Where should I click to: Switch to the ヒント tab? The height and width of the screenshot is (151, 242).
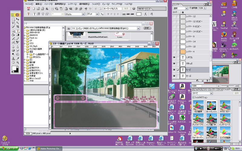click(148, 9)
